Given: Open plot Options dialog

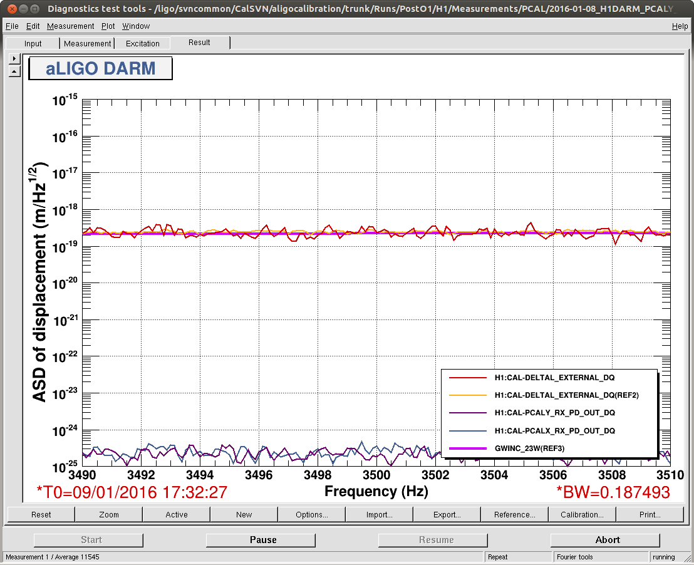Looking at the screenshot, I should pos(311,514).
